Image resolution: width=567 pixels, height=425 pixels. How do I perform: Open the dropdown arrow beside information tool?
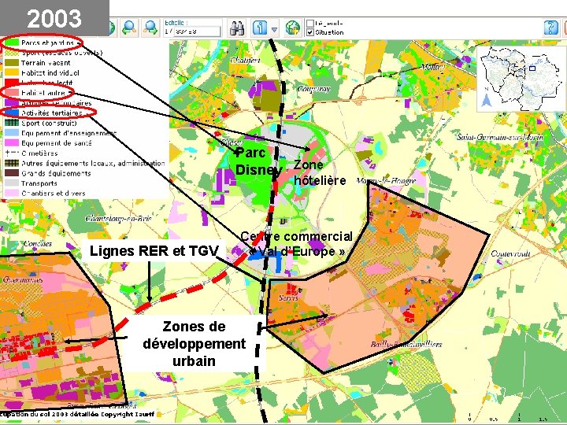[x=274, y=29]
